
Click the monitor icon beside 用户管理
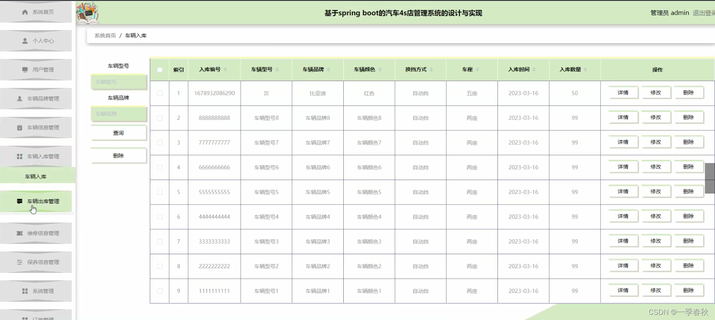point(25,70)
